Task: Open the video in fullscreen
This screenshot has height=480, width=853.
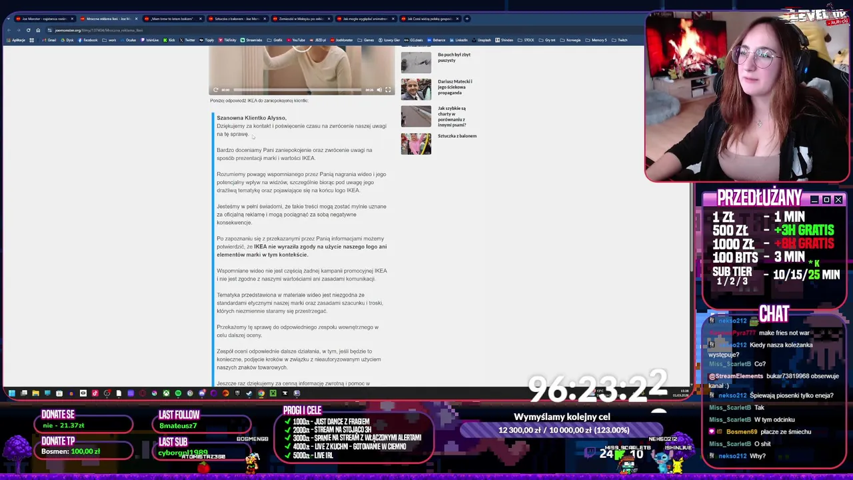Action: [389, 89]
